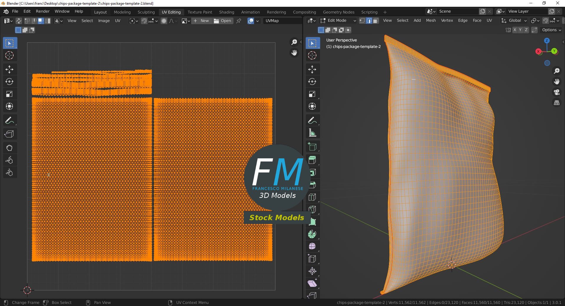Toggle UV sync selection

click(19, 21)
